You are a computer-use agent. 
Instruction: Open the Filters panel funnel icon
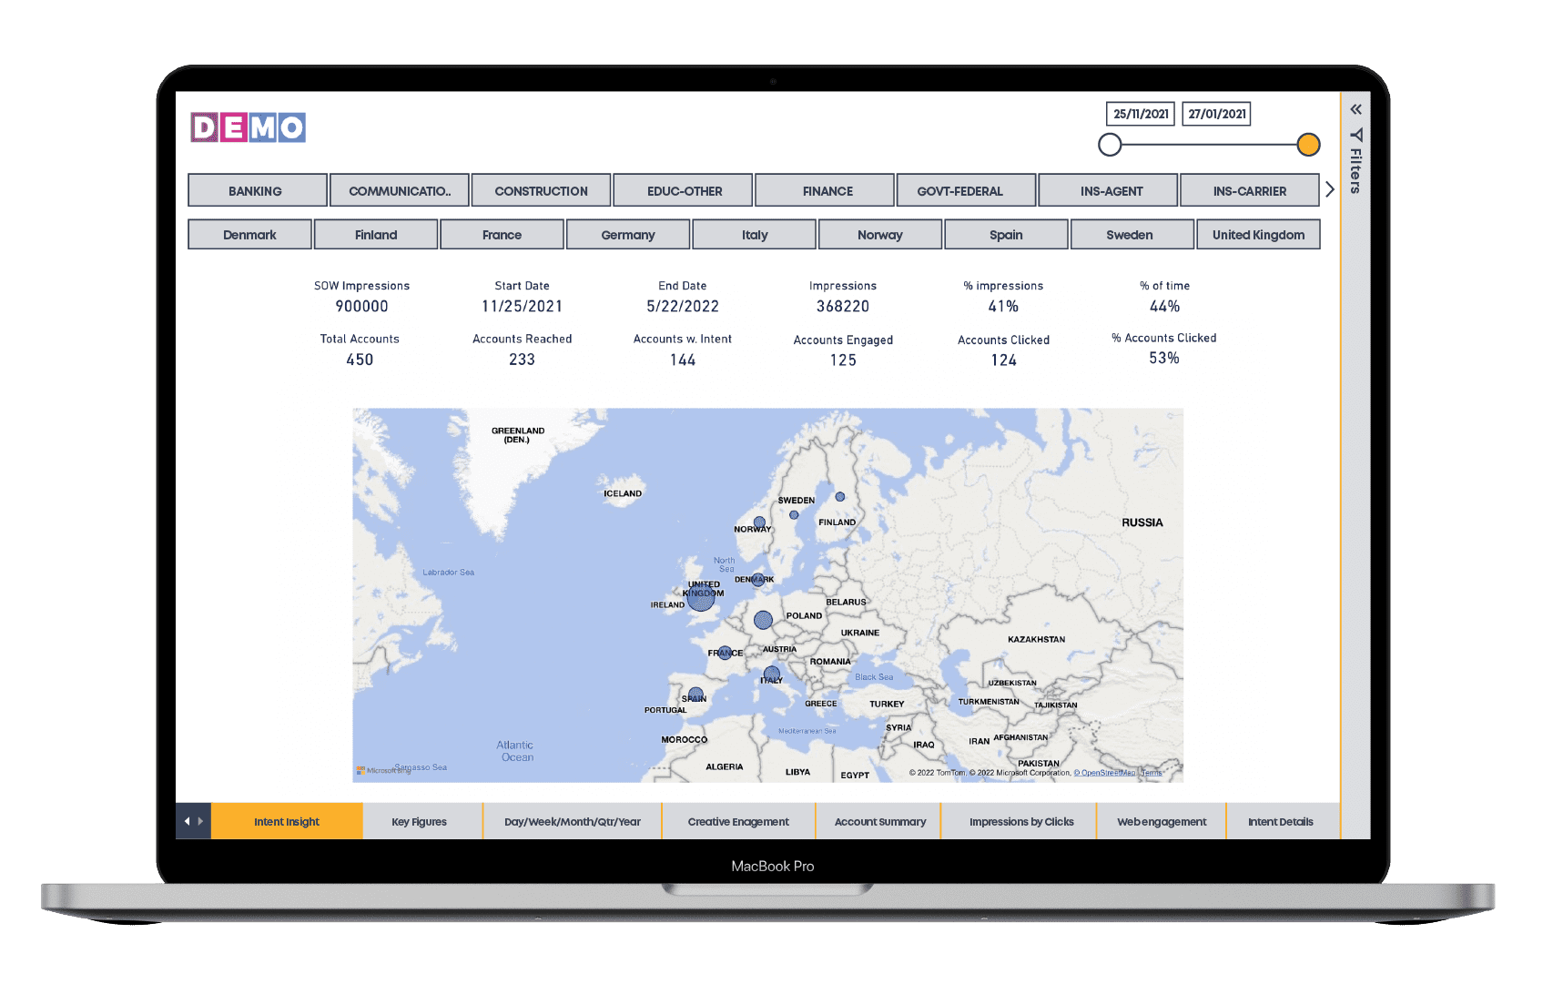point(1355,135)
